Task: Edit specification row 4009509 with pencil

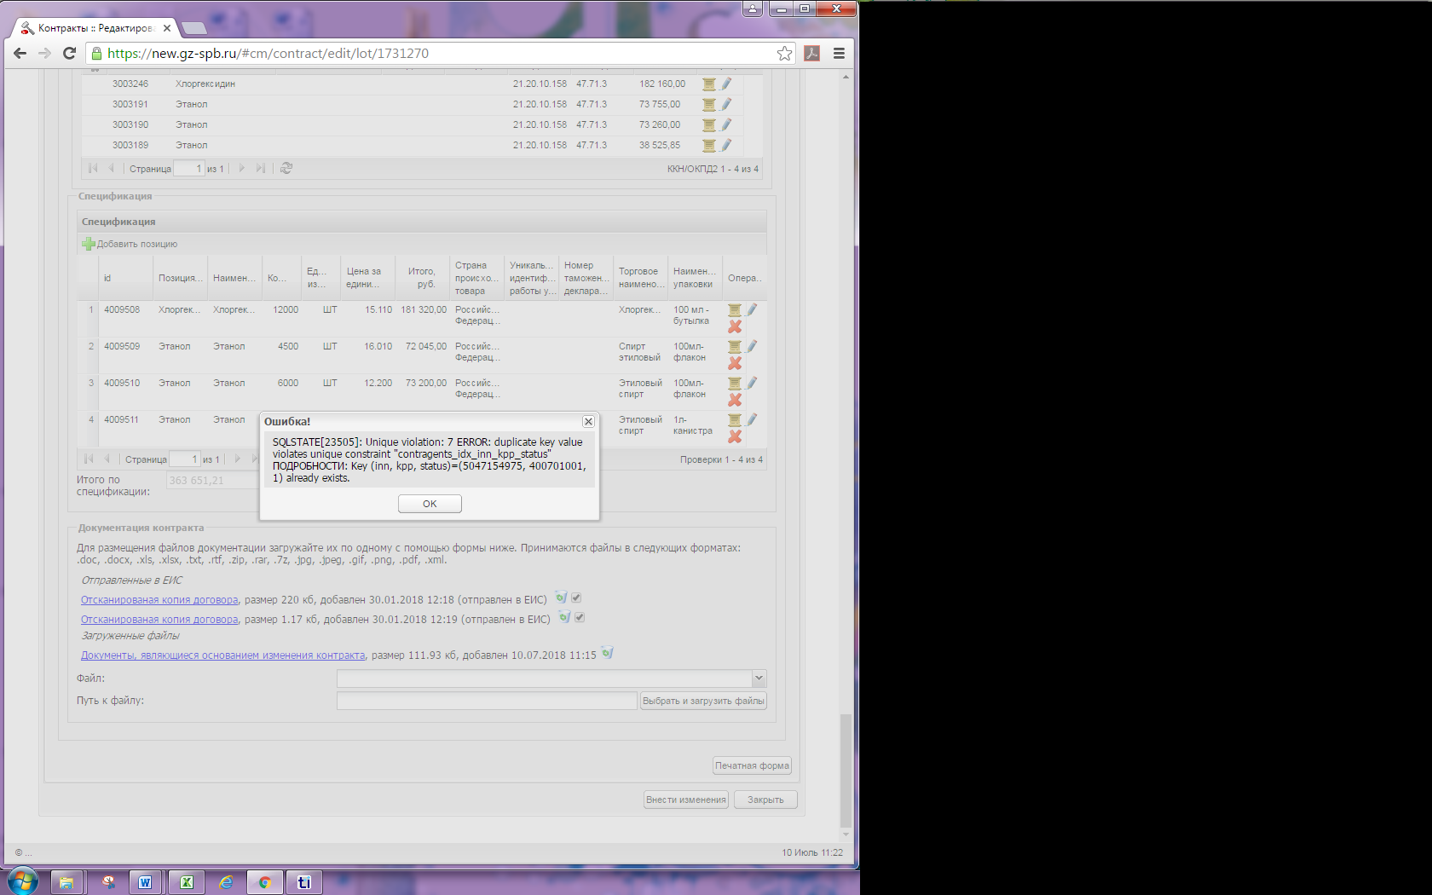Action: tap(752, 346)
